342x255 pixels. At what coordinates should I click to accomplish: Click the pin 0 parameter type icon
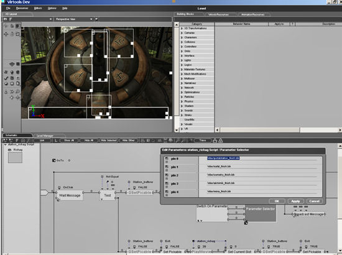coord(167,159)
